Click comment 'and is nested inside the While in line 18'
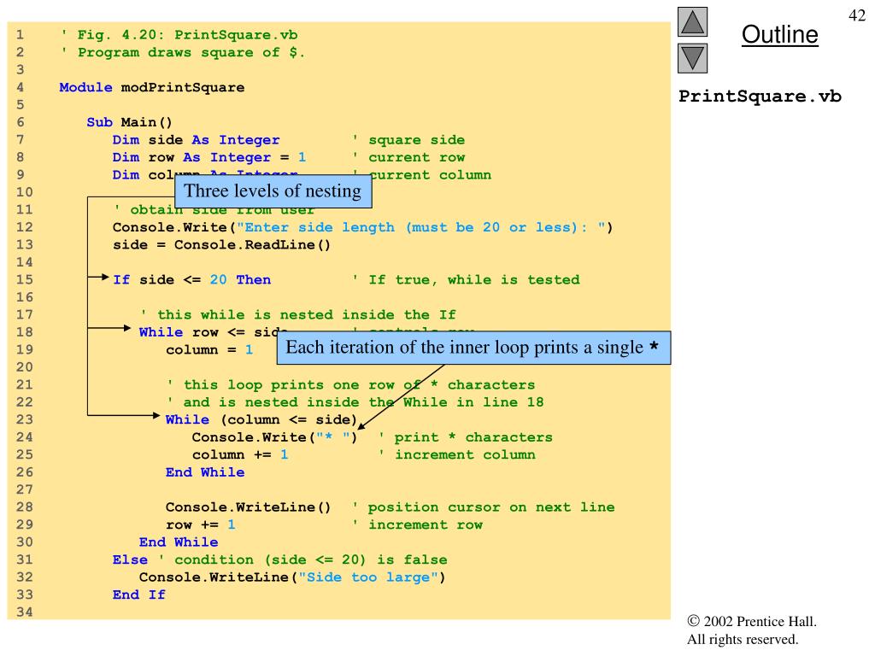 pos(355,402)
